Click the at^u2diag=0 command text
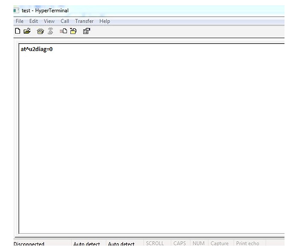This screenshot has width=298, height=251. point(37,49)
